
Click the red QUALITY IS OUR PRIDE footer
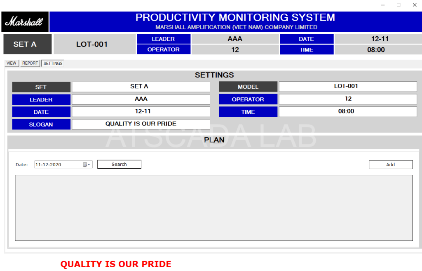pyautogui.click(x=116, y=264)
